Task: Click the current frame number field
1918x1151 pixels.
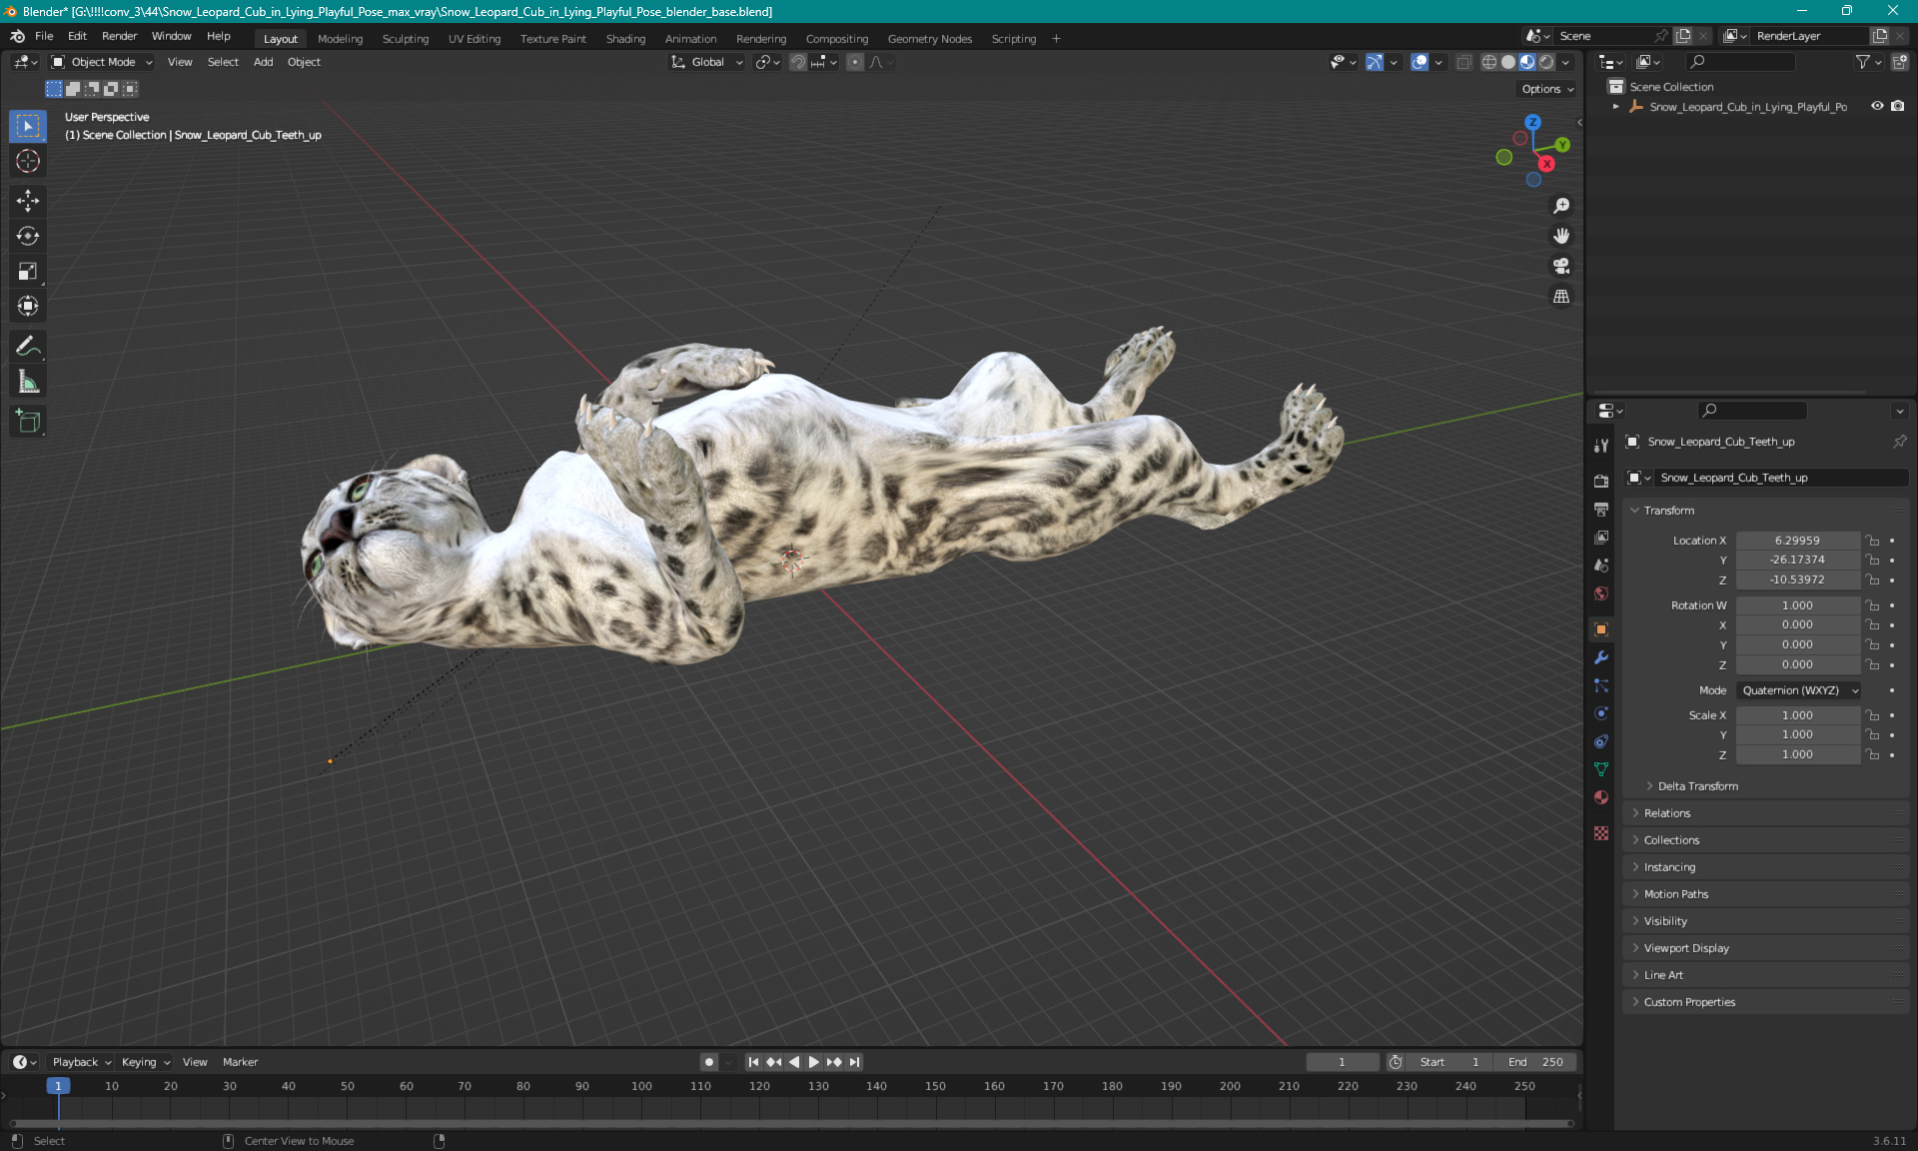Action: [1342, 1062]
